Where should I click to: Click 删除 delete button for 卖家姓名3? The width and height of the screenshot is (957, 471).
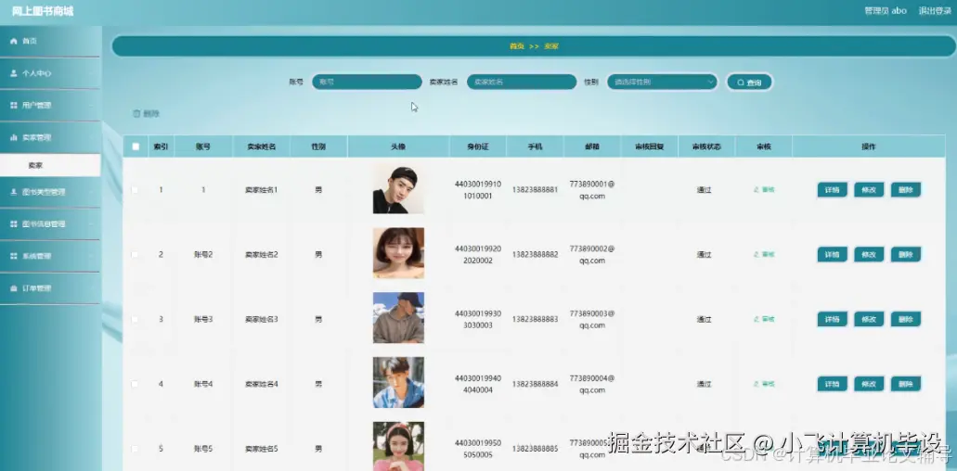(x=906, y=319)
